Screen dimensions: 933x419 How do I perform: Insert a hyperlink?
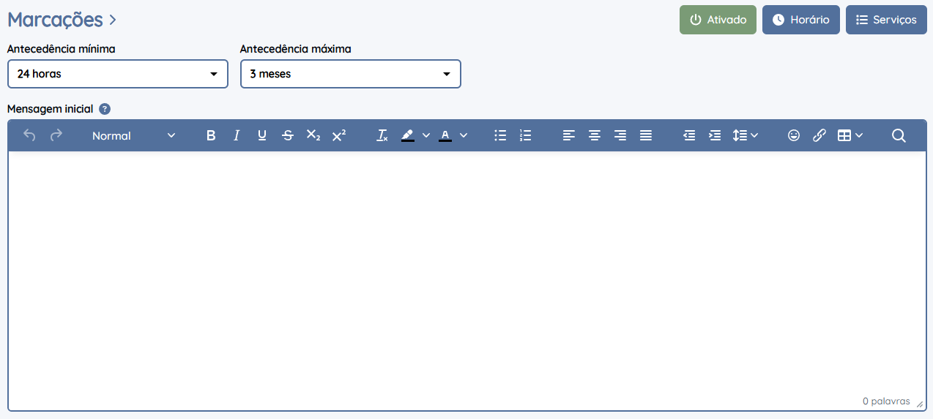pyautogui.click(x=819, y=135)
